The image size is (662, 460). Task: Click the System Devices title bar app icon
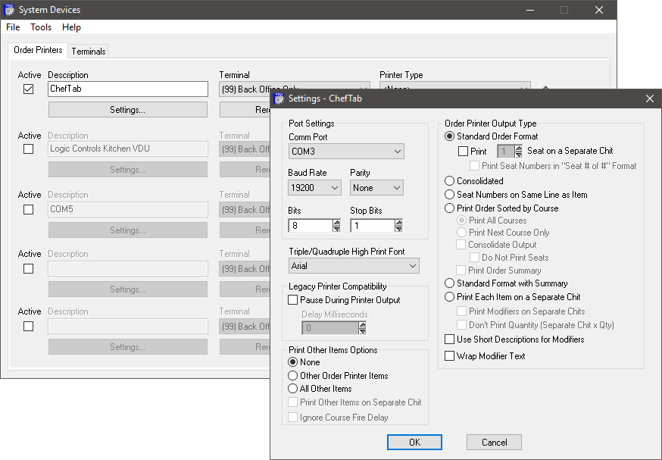click(9, 10)
